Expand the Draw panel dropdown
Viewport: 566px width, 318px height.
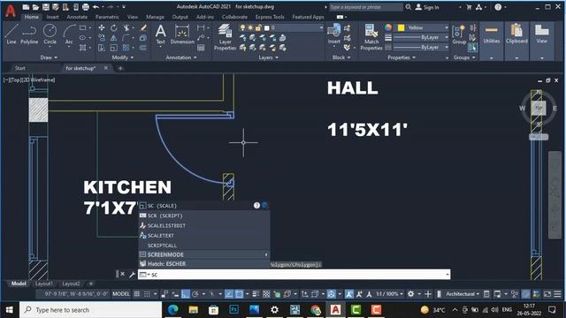(50, 57)
